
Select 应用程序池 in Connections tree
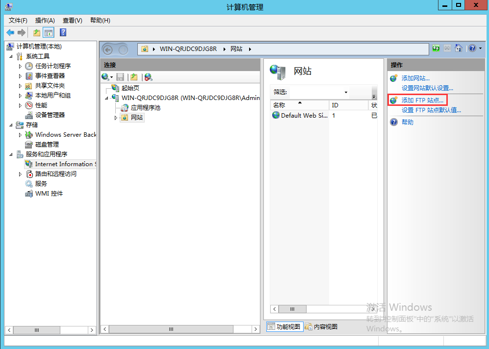[x=145, y=108]
